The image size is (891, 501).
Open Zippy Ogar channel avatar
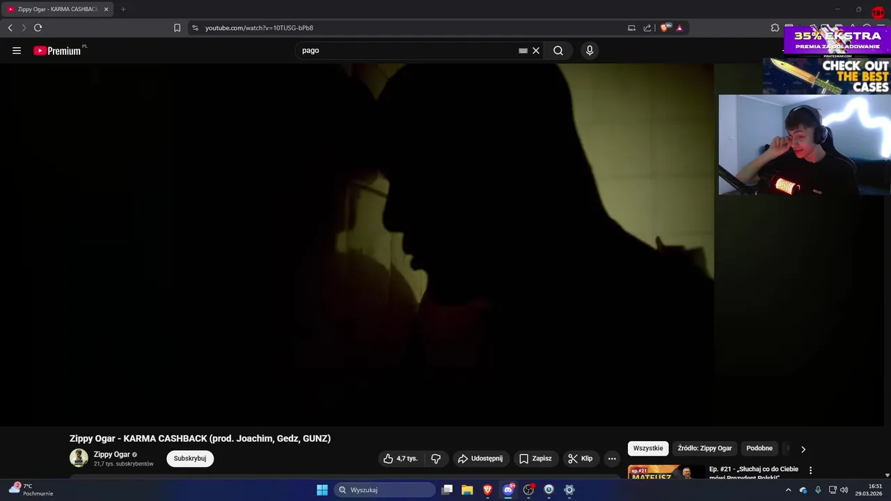click(x=79, y=458)
